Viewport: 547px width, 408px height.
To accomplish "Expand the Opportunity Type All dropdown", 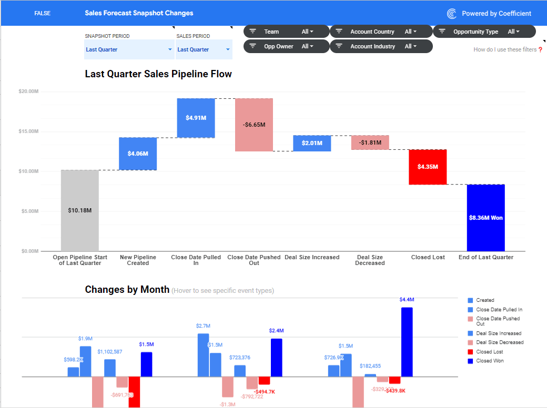I will pos(514,32).
